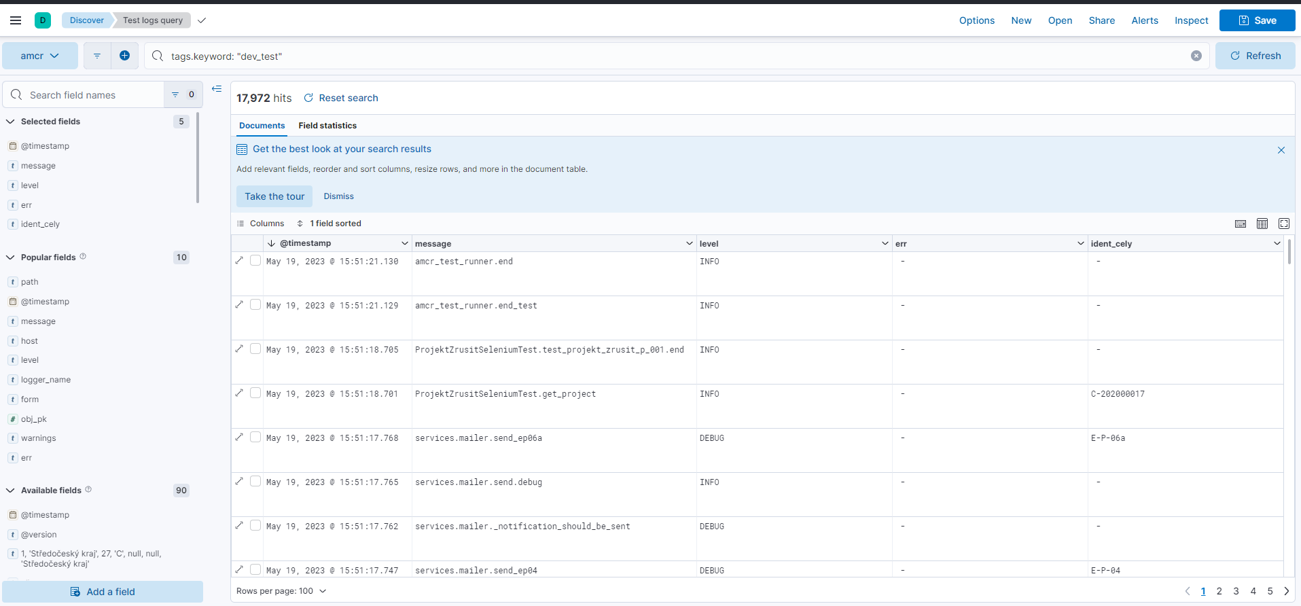
Task: Clear the query input text
Action: pos(1196,56)
